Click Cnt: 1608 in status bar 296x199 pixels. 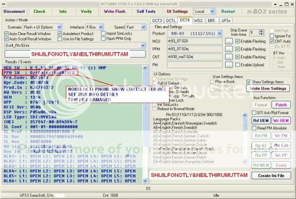(x=111, y=195)
